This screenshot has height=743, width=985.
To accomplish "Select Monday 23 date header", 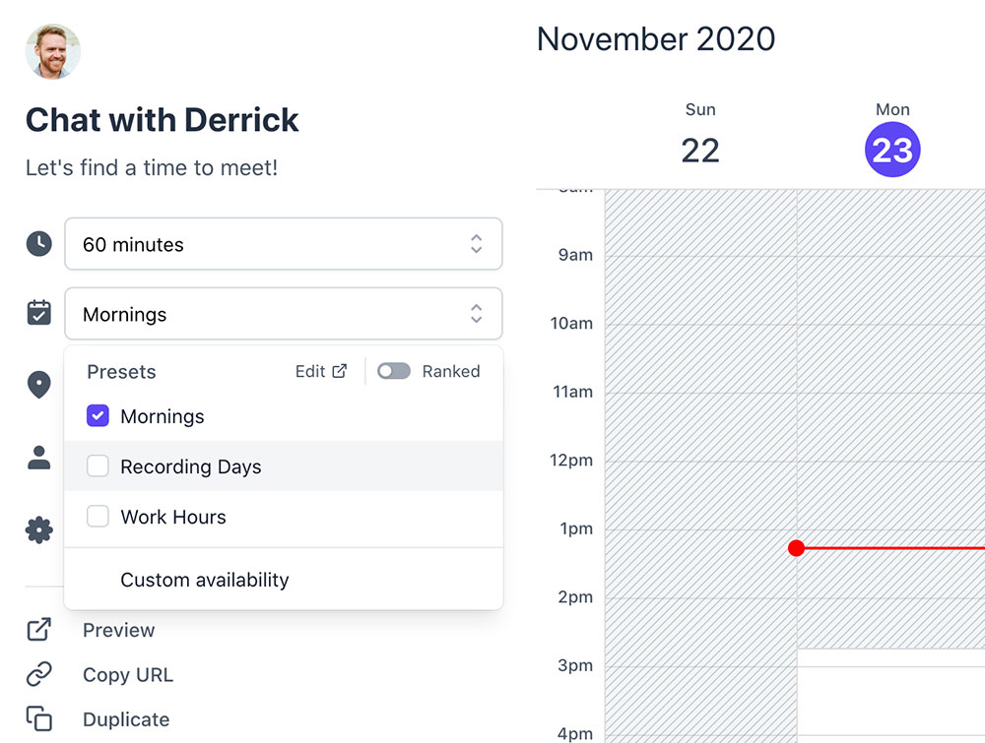I will [892, 150].
